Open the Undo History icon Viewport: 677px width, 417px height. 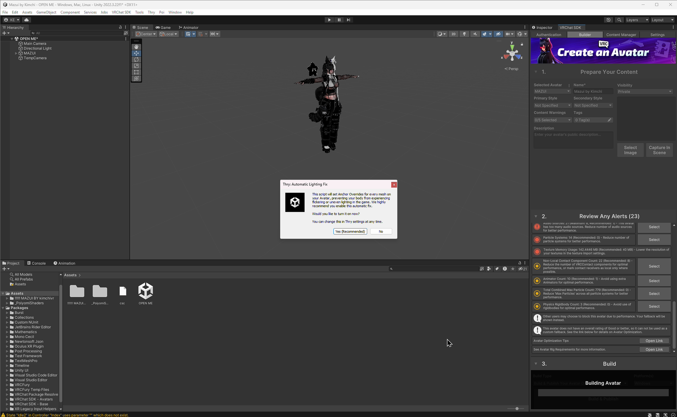coord(608,20)
